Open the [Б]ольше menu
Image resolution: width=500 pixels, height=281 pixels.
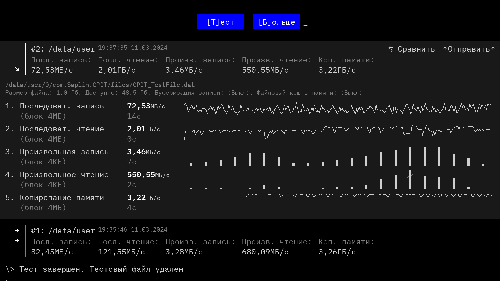276,22
